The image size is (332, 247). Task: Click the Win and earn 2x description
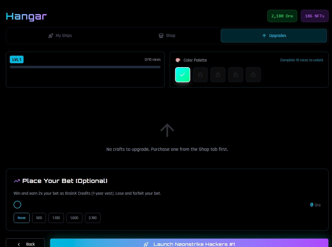(87, 193)
